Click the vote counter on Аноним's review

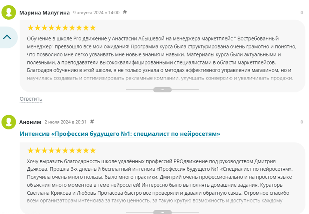302,122
